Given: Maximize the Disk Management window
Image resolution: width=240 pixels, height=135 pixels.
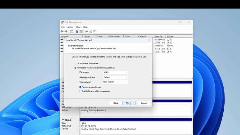Looking at the screenshot, I should 180,22.
